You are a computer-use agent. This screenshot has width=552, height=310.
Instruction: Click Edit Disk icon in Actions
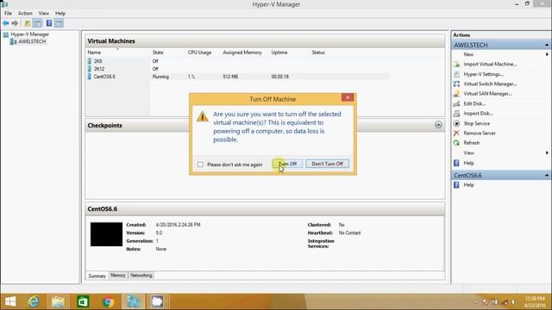click(456, 103)
